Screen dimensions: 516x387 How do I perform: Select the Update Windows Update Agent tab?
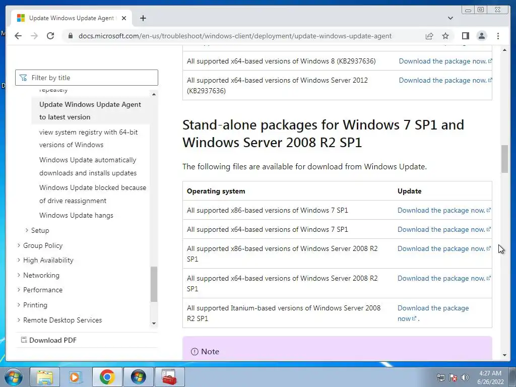pyautogui.click(x=72, y=18)
